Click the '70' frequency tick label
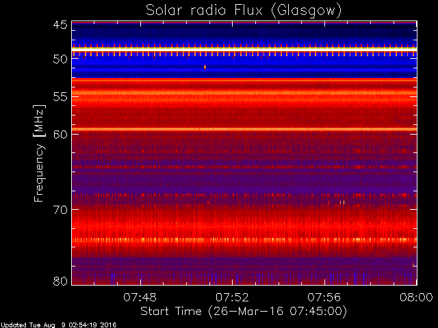This screenshot has width=438, height=328. tap(60, 210)
